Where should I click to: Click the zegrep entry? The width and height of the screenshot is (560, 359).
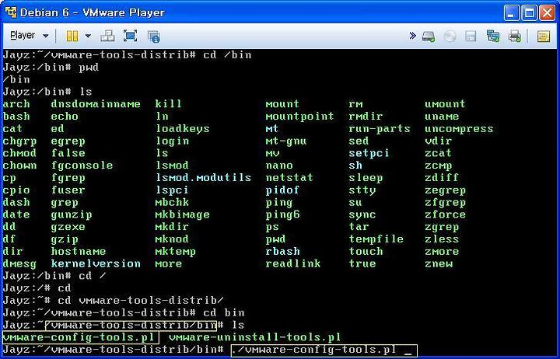tap(445, 190)
